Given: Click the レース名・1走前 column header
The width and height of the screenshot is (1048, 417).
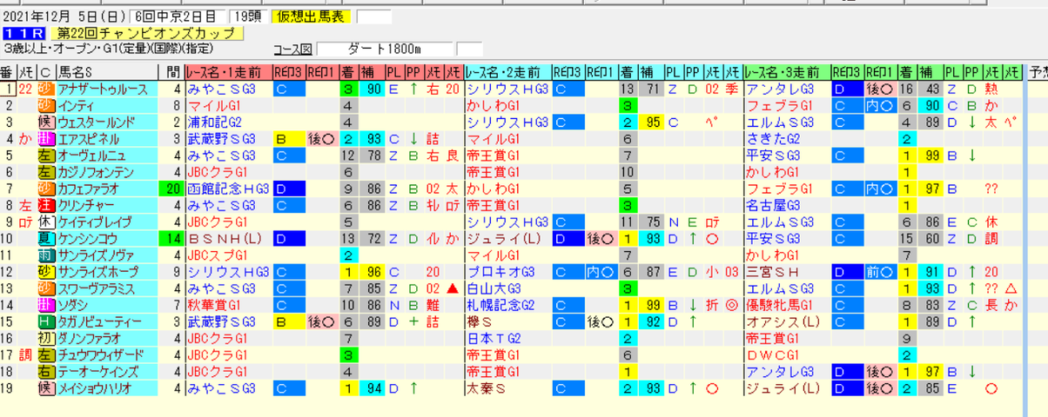Looking at the screenshot, I should [228, 72].
